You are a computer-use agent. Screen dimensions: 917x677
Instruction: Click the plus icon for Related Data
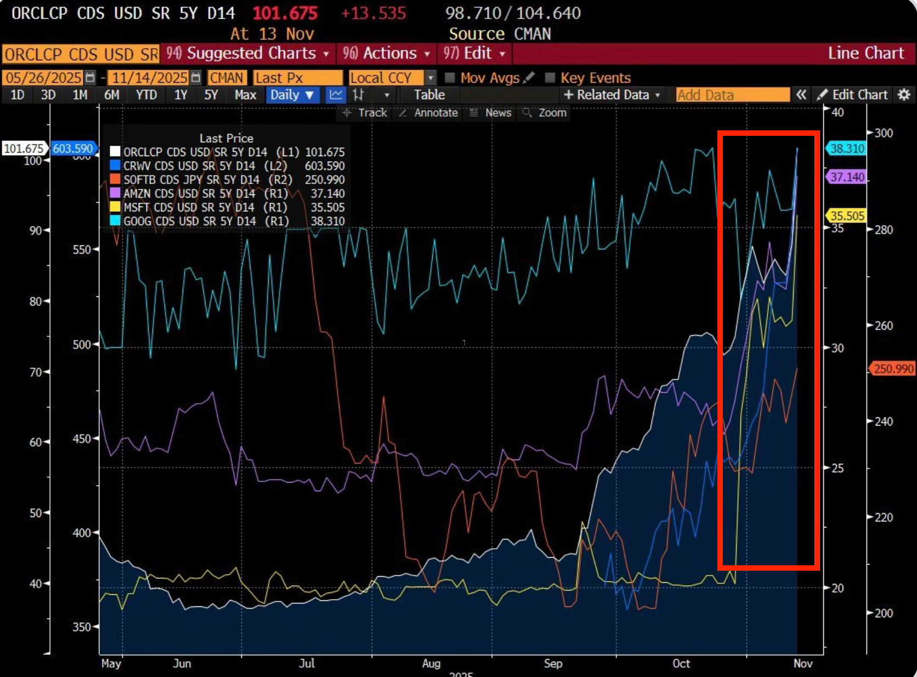pos(568,95)
